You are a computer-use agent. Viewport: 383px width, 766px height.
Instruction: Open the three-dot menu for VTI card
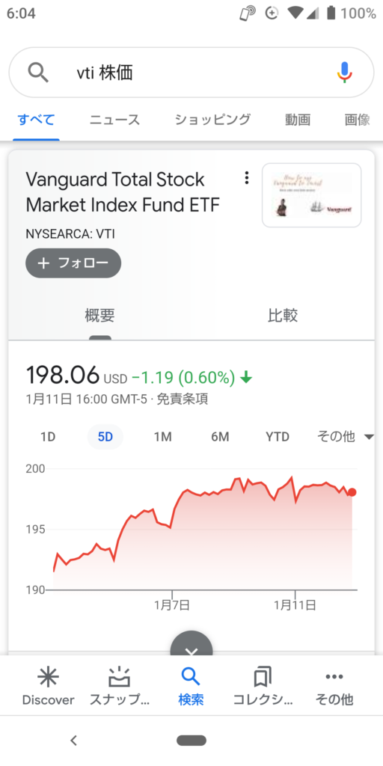tap(247, 178)
